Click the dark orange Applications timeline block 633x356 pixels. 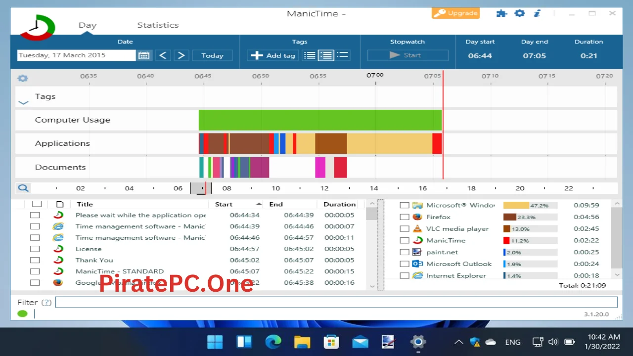[331, 143]
